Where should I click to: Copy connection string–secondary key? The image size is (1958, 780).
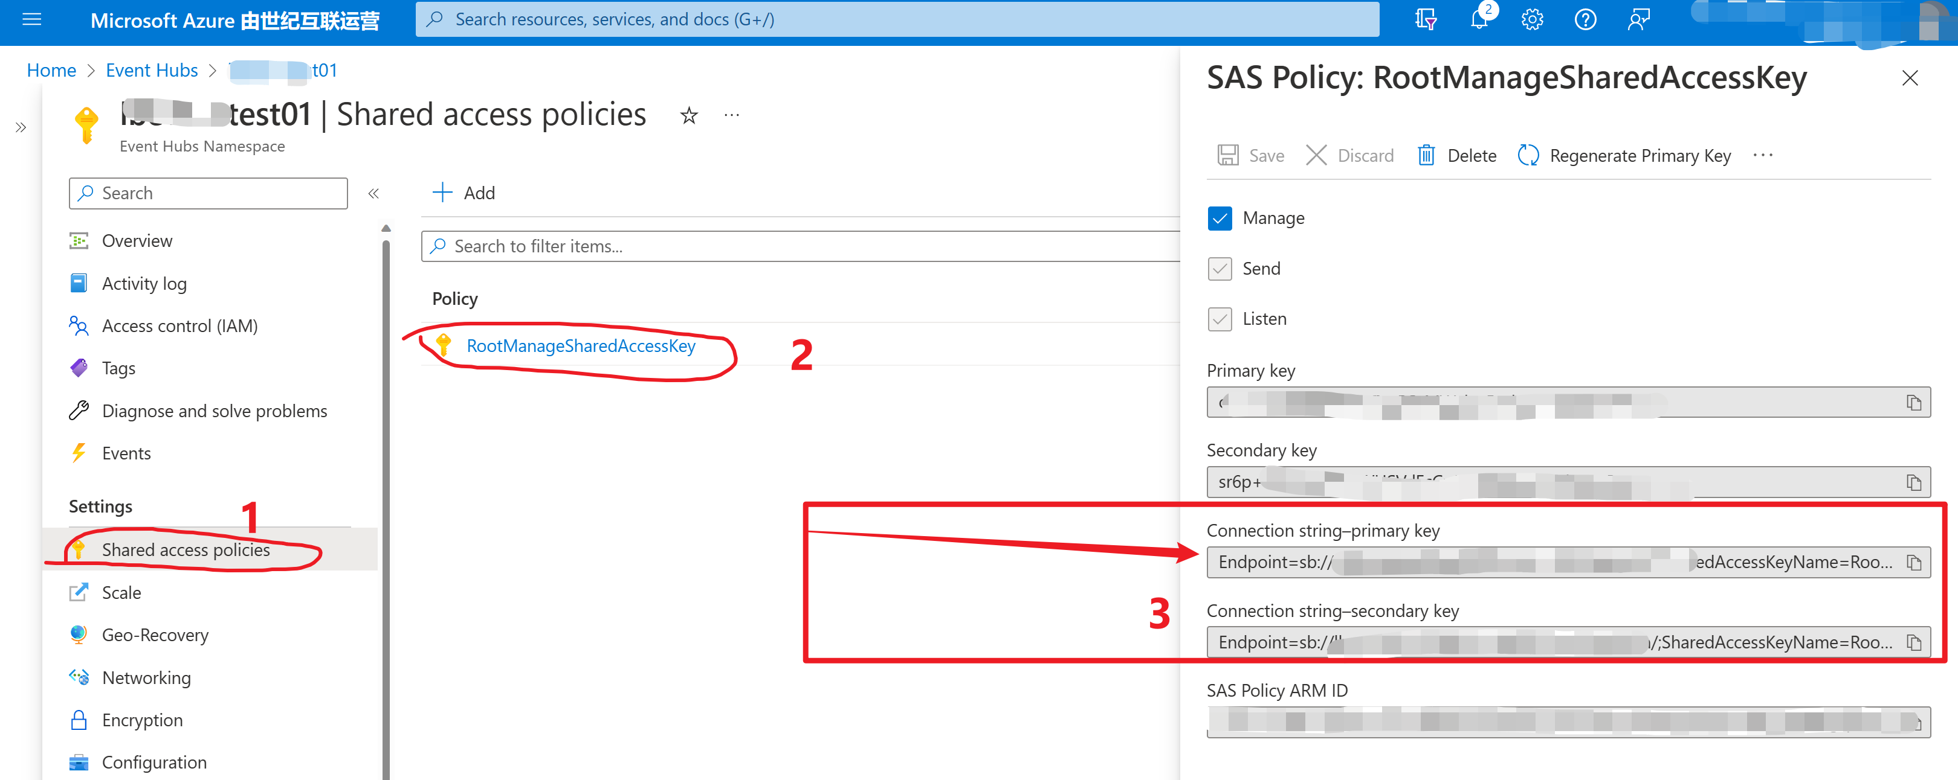pos(1913,642)
